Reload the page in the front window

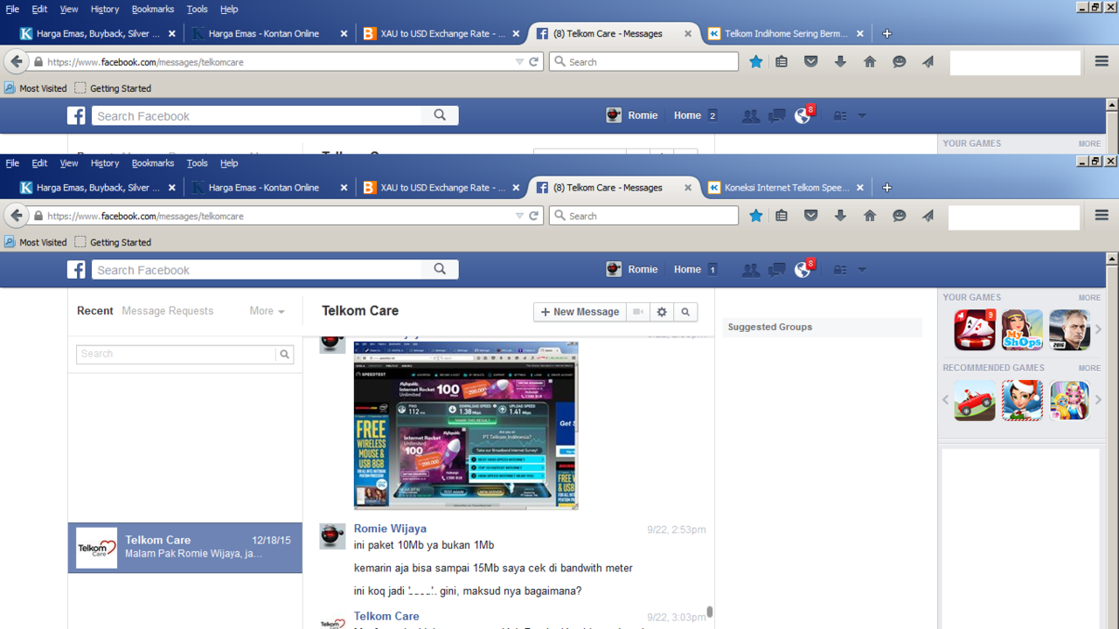tap(534, 216)
